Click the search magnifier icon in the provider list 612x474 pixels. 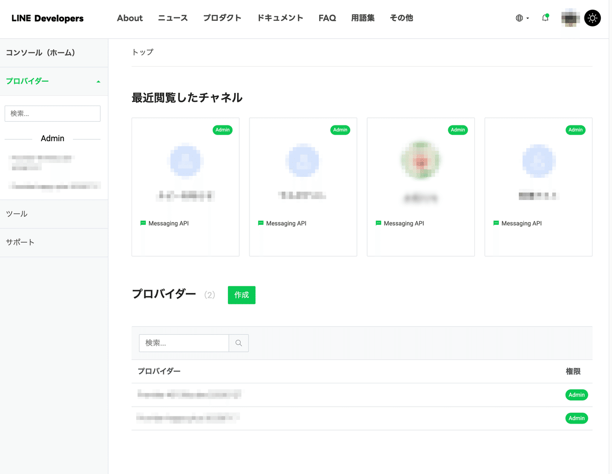pos(238,343)
